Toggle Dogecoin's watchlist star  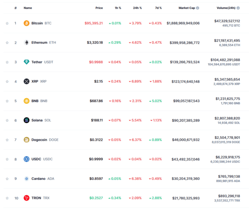pyautogui.click(x=7, y=140)
